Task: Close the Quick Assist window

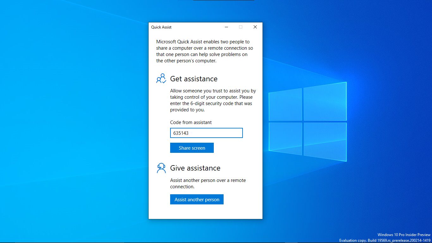Action: coord(255,27)
